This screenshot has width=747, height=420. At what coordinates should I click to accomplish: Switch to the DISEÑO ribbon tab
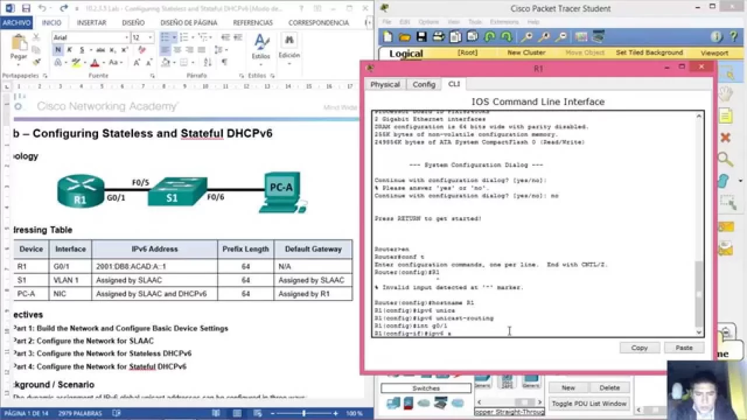point(133,23)
